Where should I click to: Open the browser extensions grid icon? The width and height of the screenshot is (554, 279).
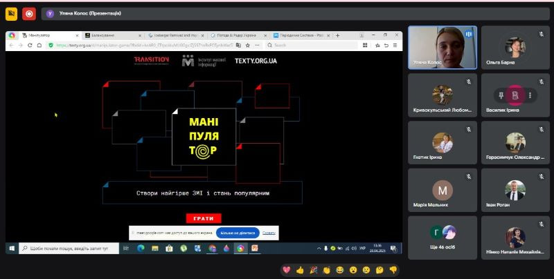click(365, 46)
